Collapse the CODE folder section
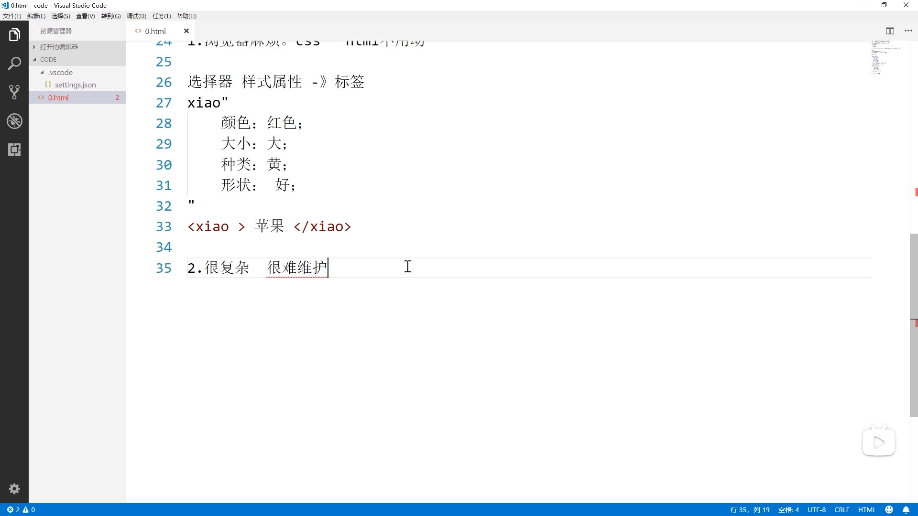This screenshot has height=516, width=918. coord(48,60)
